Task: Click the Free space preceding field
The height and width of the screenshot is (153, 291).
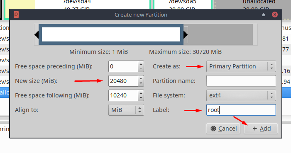Action: click(123, 66)
